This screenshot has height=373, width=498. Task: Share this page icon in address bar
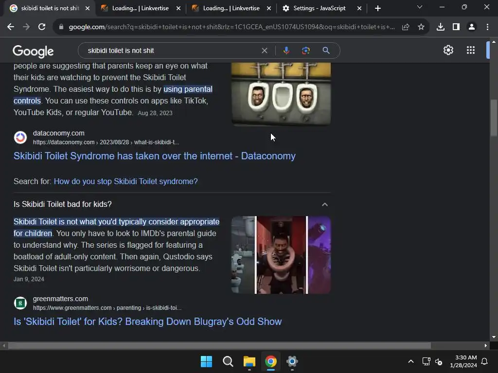point(406,27)
